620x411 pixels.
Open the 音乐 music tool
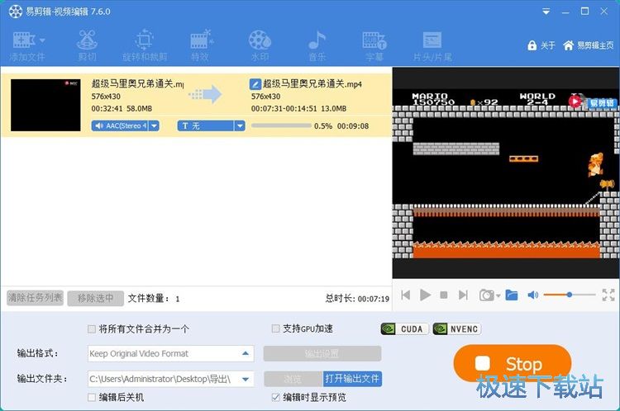pyautogui.click(x=317, y=45)
